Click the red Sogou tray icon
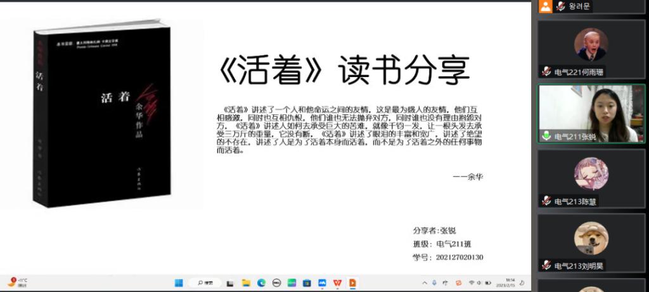The height and width of the screenshot is (292, 649). pyautogui.click(x=458, y=283)
